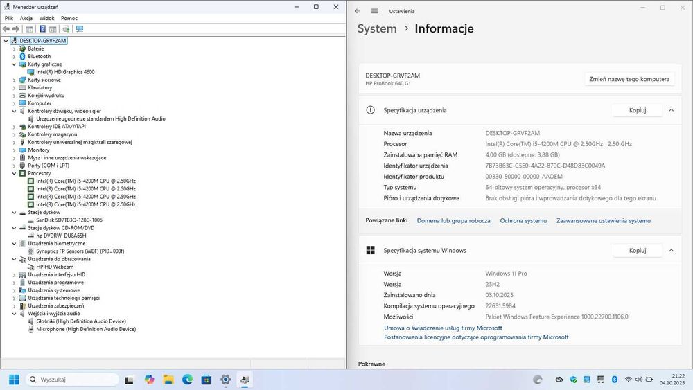Open File Explorer from the taskbar
Screen dimensions: 693x390
168,380
